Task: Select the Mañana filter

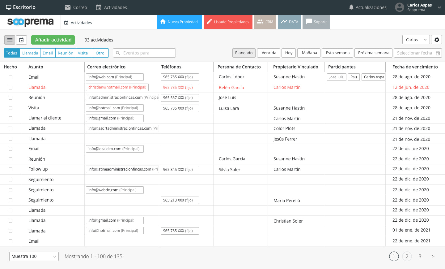Action: pyautogui.click(x=309, y=53)
